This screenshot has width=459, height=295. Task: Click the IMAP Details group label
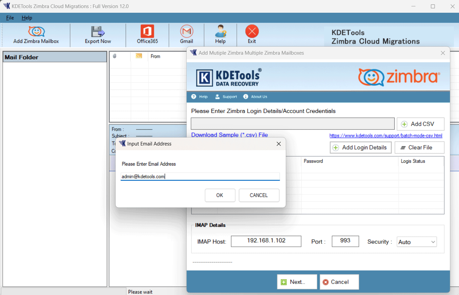210,225
